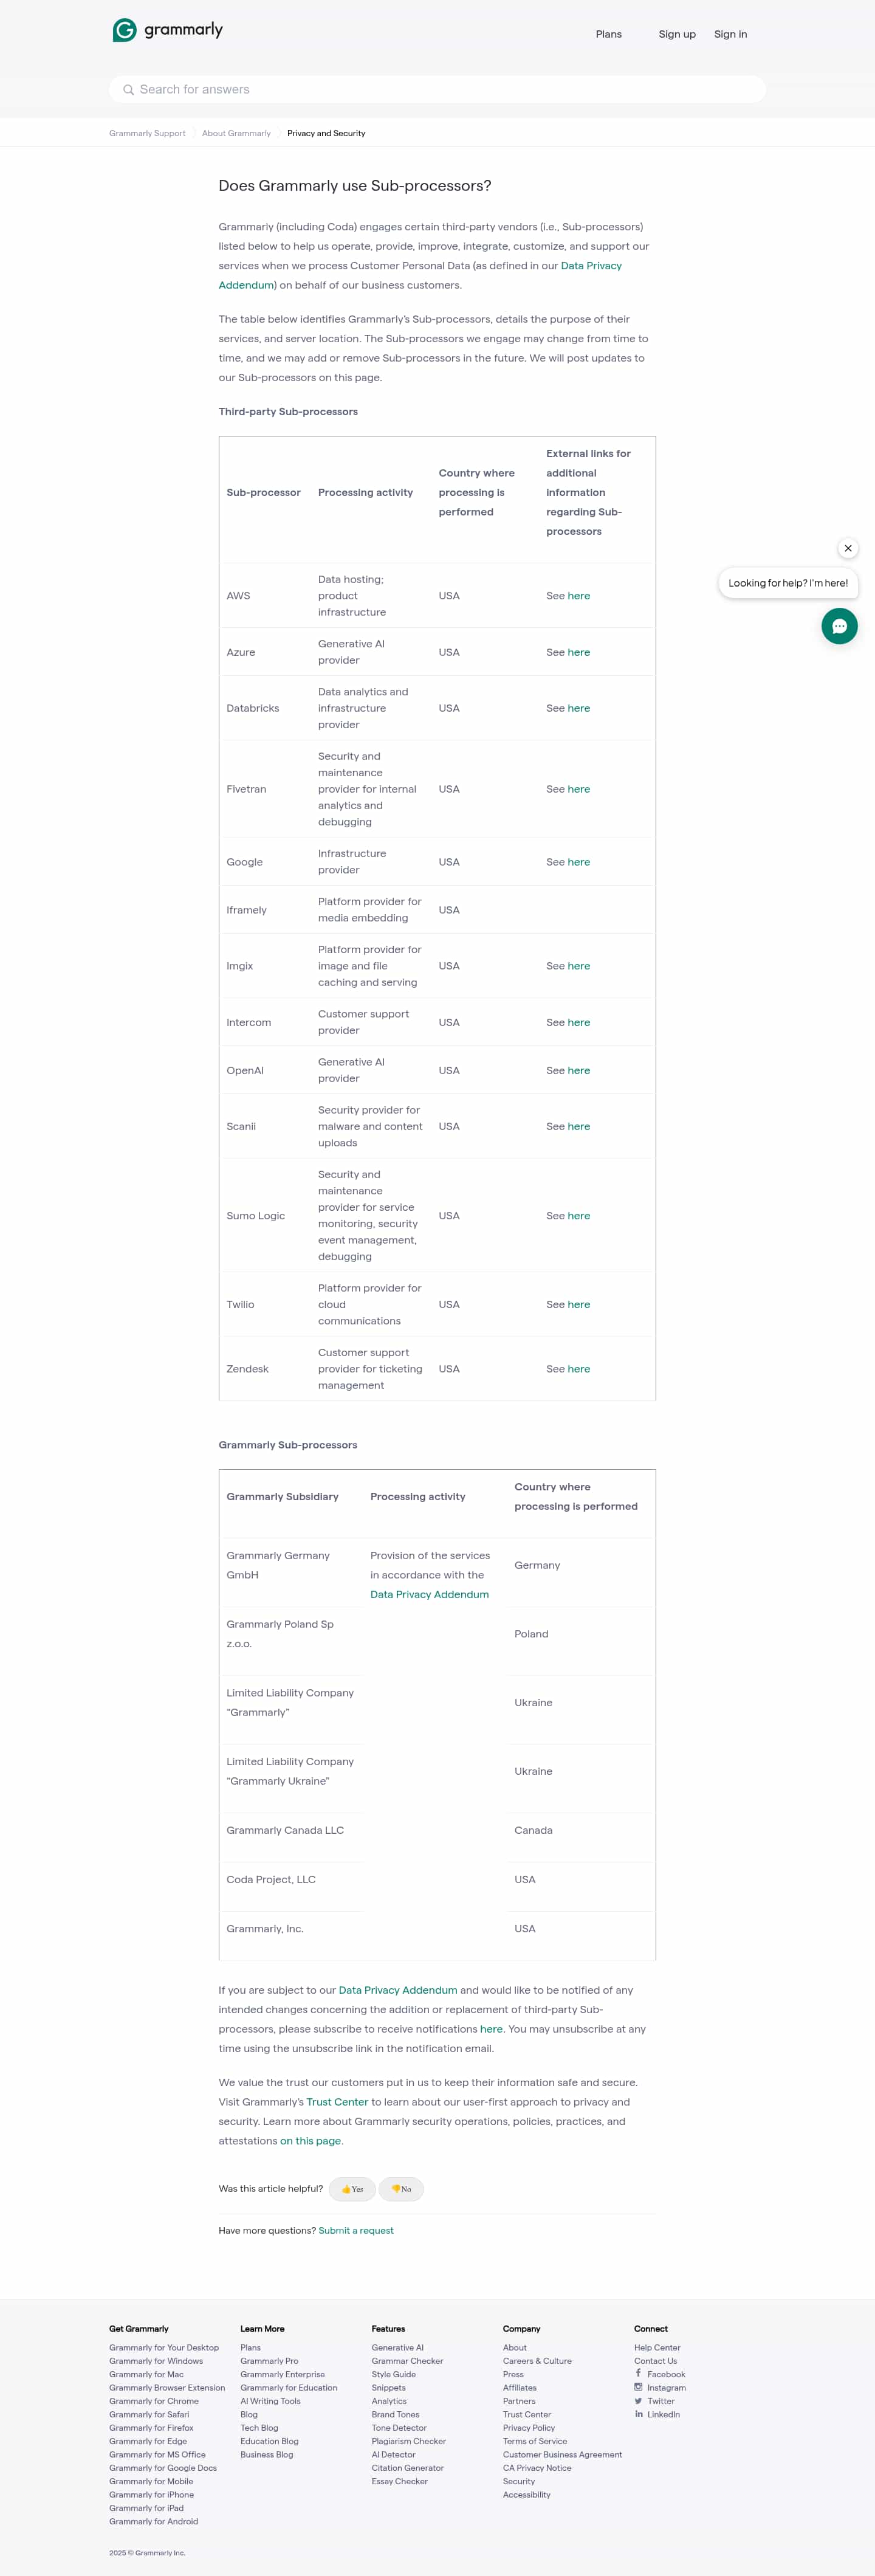Viewport: 875px width, 2576px height.
Task: Rate the article helpful with thumbs-up Yes
Action: pyautogui.click(x=352, y=2189)
